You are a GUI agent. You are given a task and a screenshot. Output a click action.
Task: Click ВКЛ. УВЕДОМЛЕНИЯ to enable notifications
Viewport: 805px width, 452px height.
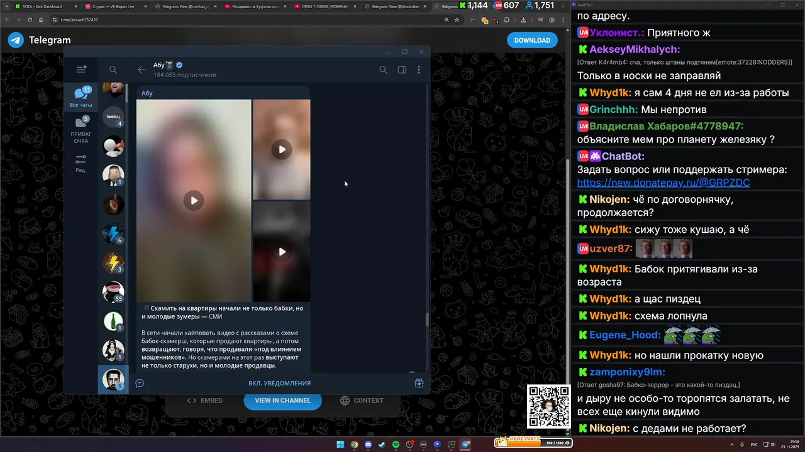(279, 383)
